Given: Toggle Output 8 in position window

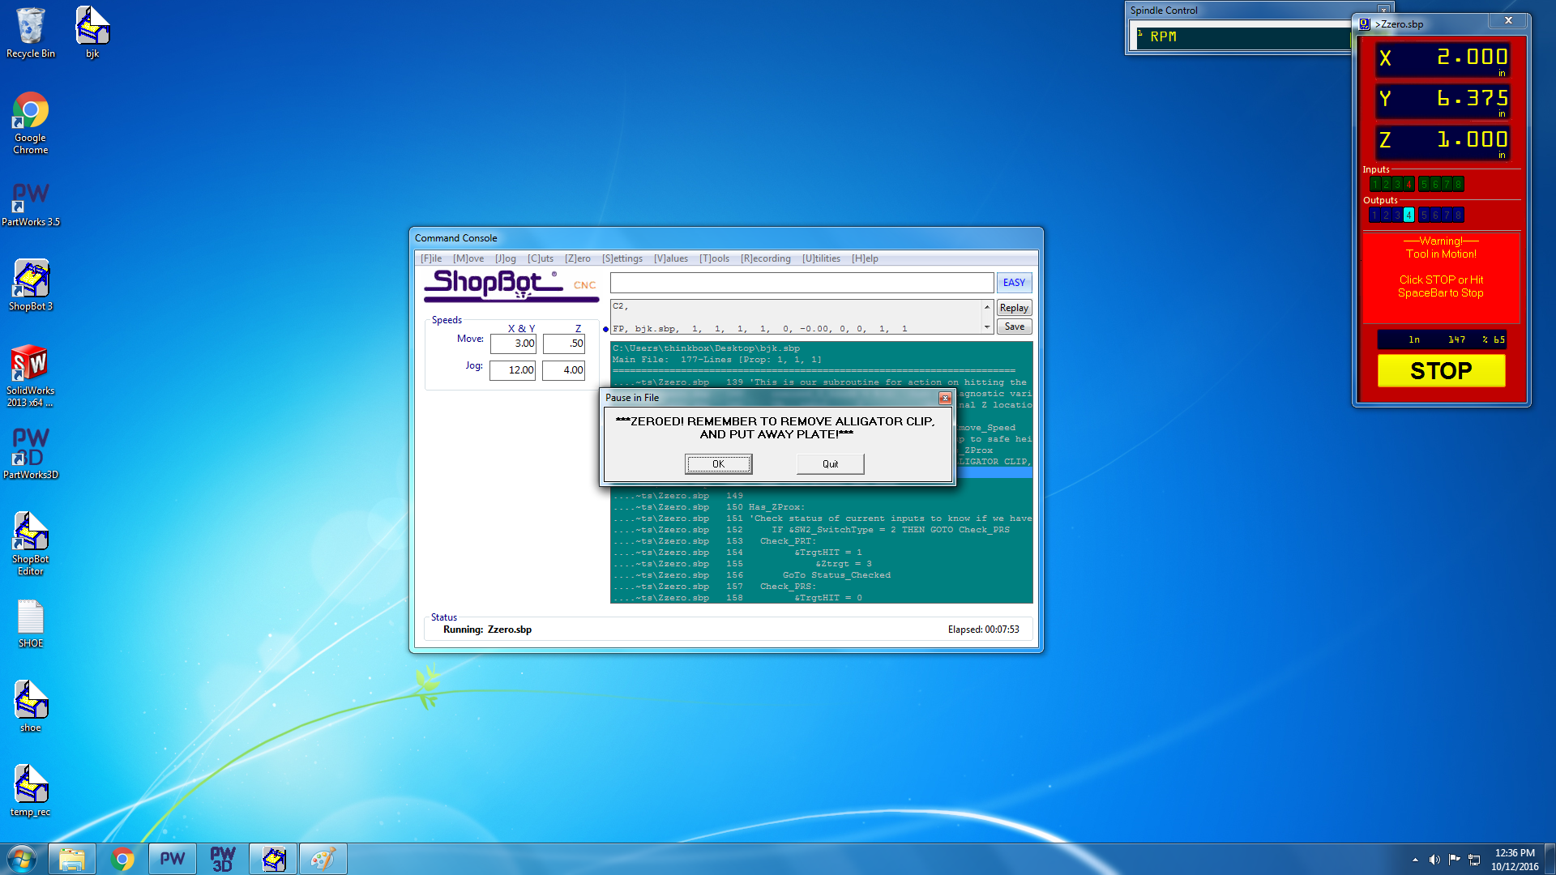Looking at the screenshot, I should pos(1458,216).
